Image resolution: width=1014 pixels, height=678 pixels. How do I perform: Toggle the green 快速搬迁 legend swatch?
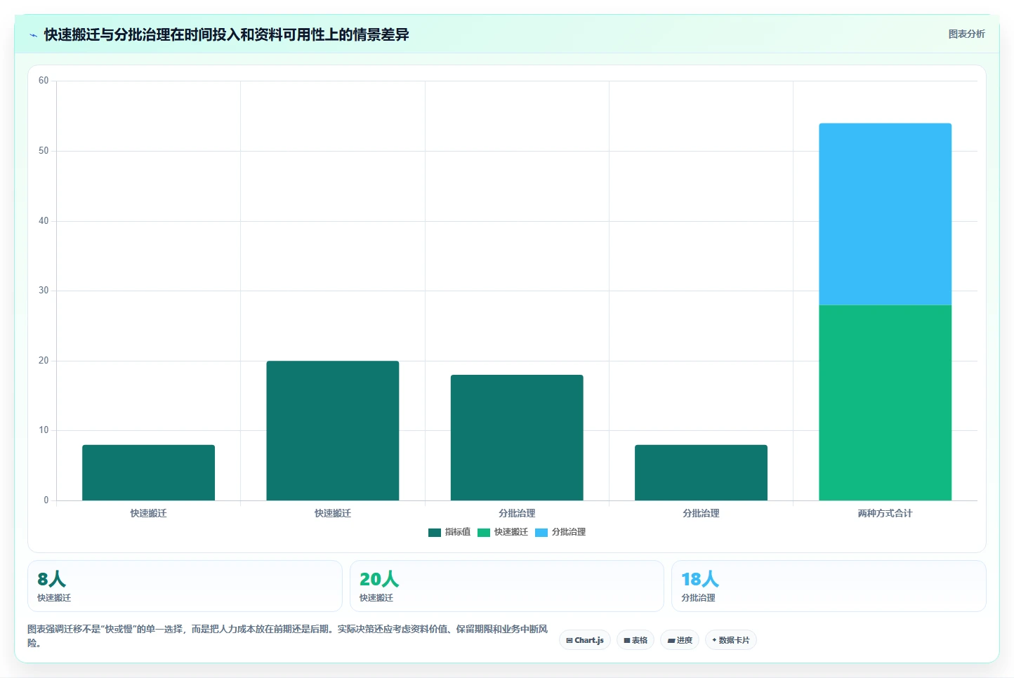(484, 533)
